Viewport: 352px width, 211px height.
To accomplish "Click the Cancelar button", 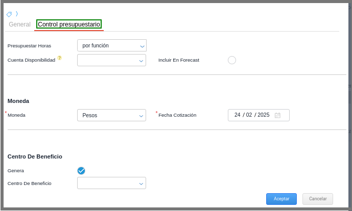I will click(x=317, y=199).
